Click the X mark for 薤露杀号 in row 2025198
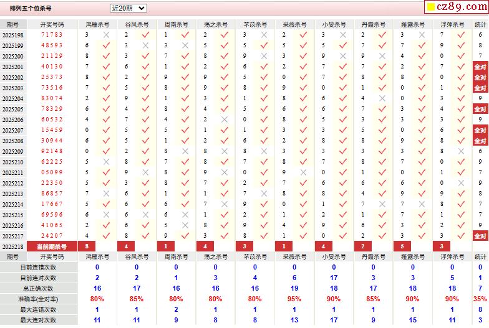The height and width of the screenshot is (328, 489). click(x=422, y=35)
